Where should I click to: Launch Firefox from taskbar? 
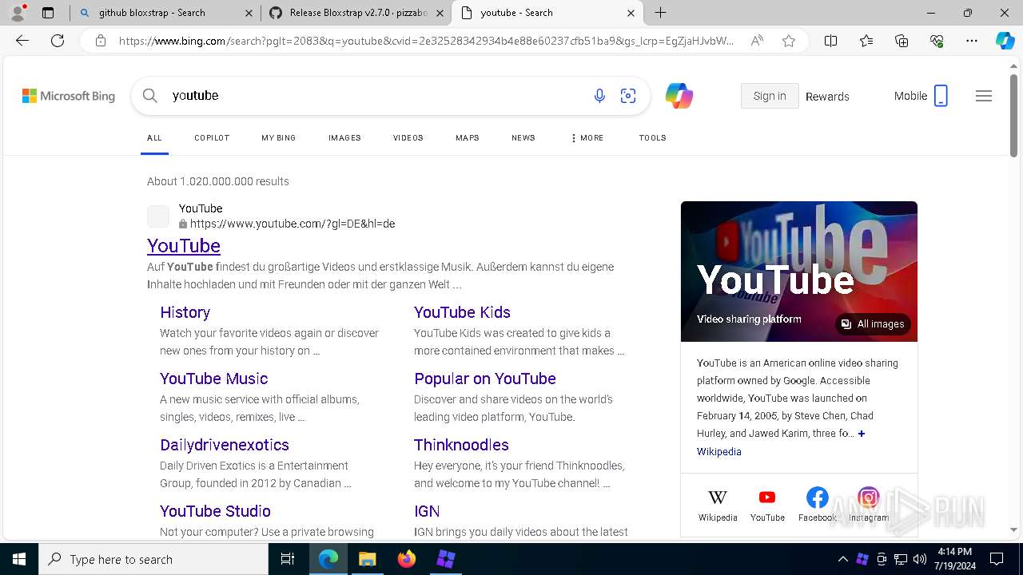(407, 559)
